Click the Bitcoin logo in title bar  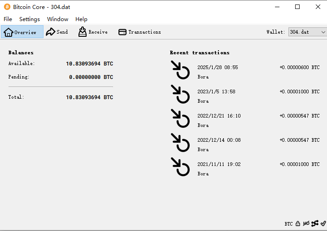pyautogui.click(x=7, y=7)
